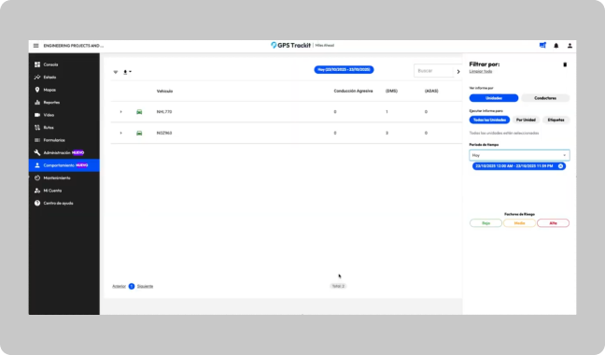
Task: Open Centro de ayuda in sidebar
Action: 58,204
